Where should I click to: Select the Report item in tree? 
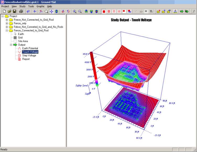click(x=26, y=59)
